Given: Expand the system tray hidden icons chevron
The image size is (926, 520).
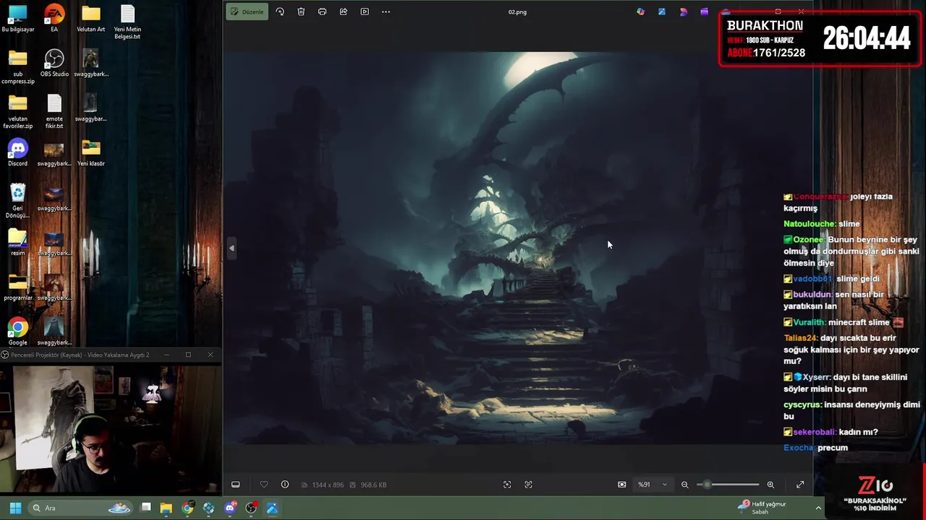Looking at the screenshot, I should click(x=818, y=508).
